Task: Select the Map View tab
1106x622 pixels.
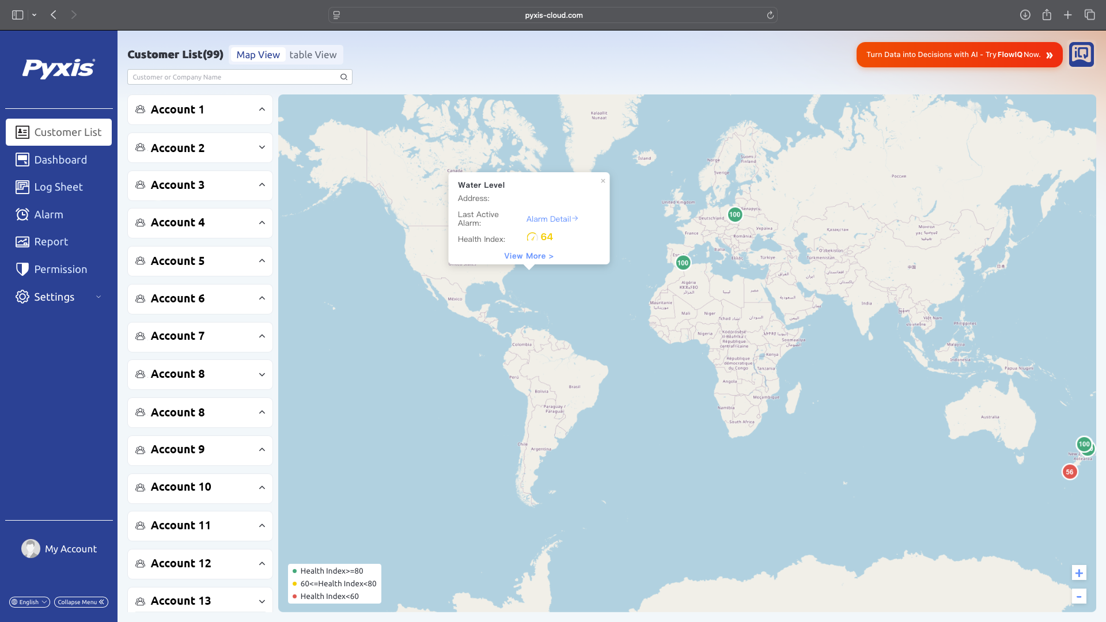Action: tap(257, 54)
